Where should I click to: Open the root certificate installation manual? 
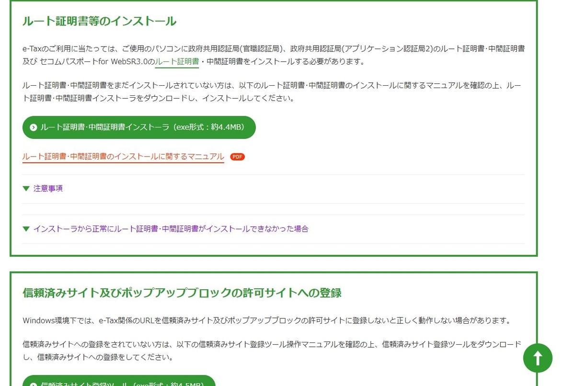click(x=123, y=157)
